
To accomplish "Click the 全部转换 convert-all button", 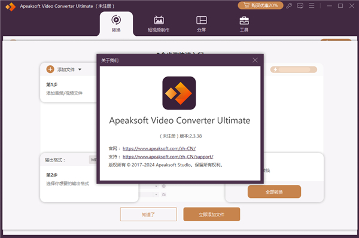I will pyautogui.click(x=274, y=192).
